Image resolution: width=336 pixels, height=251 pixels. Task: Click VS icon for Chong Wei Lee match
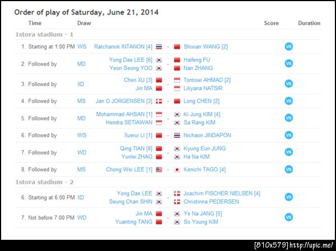coord(288,169)
